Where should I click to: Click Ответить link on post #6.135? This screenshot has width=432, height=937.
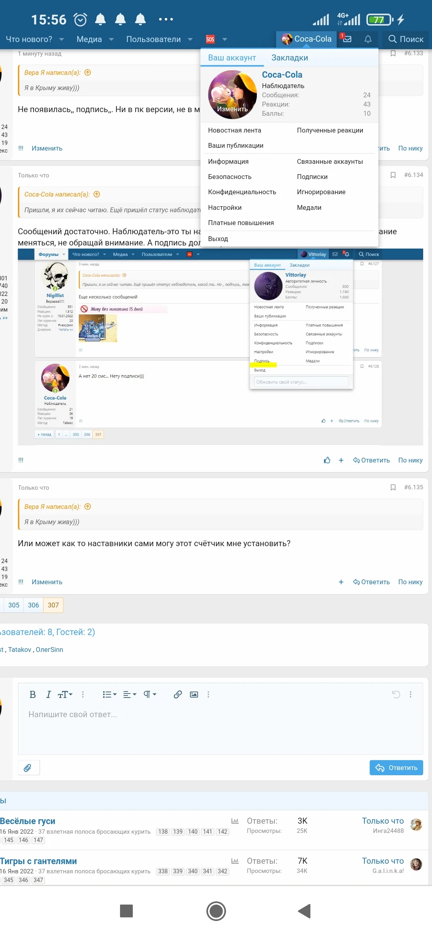(x=372, y=582)
